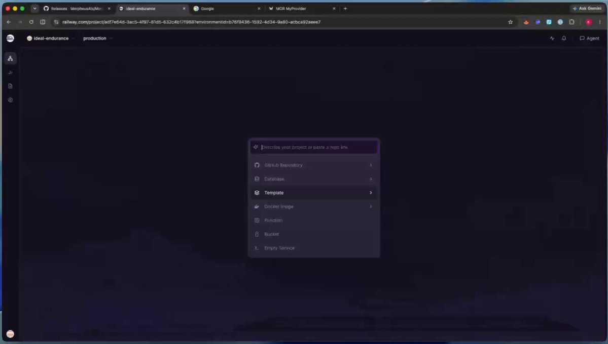This screenshot has width=608, height=344.
Task: Click the Chrome profile avatar
Action: [x=589, y=22]
